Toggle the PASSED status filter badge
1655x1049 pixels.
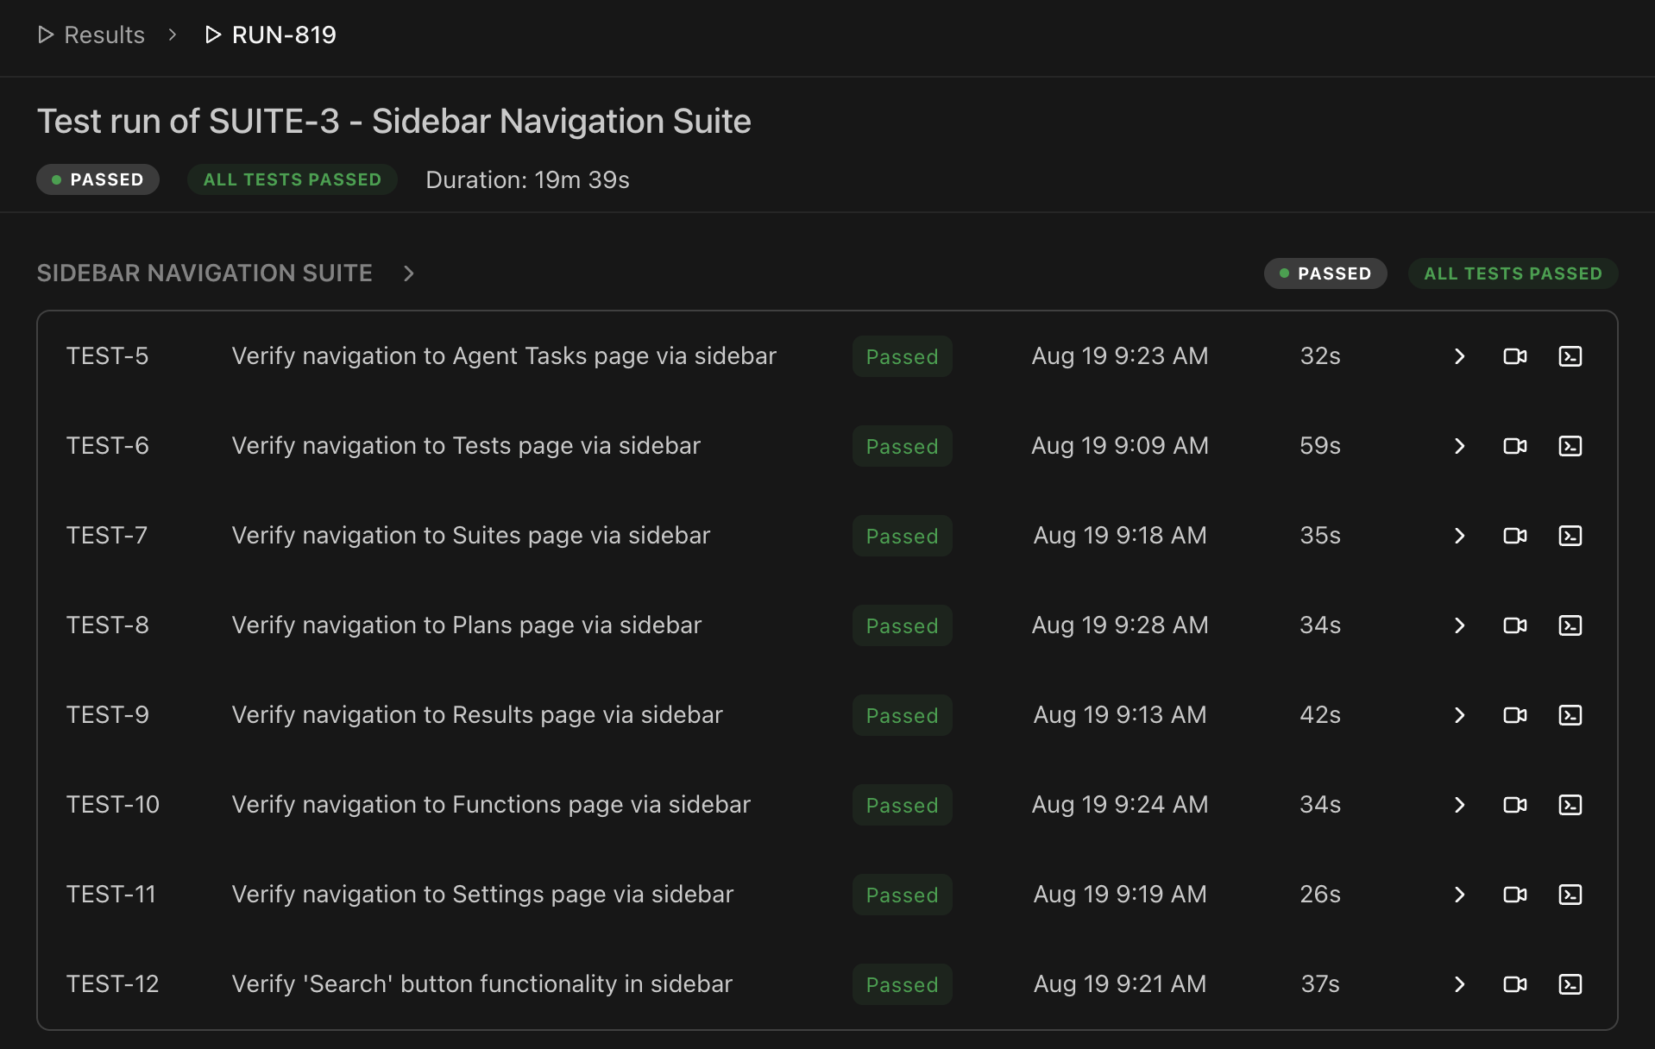point(98,179)
